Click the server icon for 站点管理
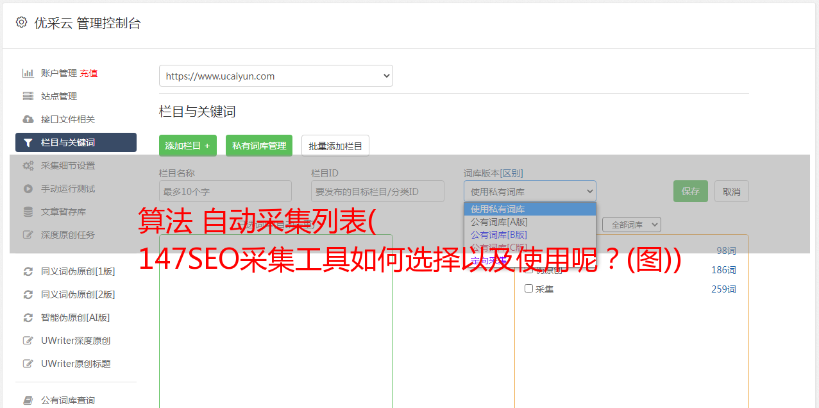 coord(28,96)
